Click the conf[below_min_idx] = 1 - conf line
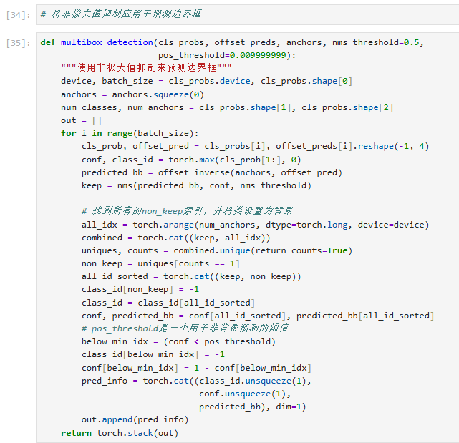 point(196,368)
